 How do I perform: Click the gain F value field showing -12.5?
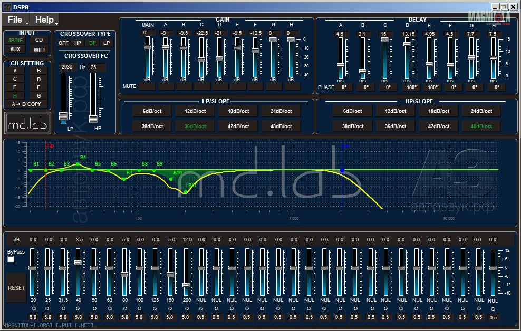[x=256, y=33]
